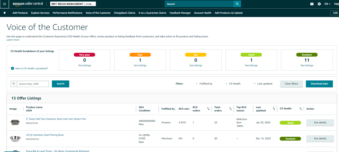Sort by CX Health column arrows
339x152 pixels.
tap(300, 109)
